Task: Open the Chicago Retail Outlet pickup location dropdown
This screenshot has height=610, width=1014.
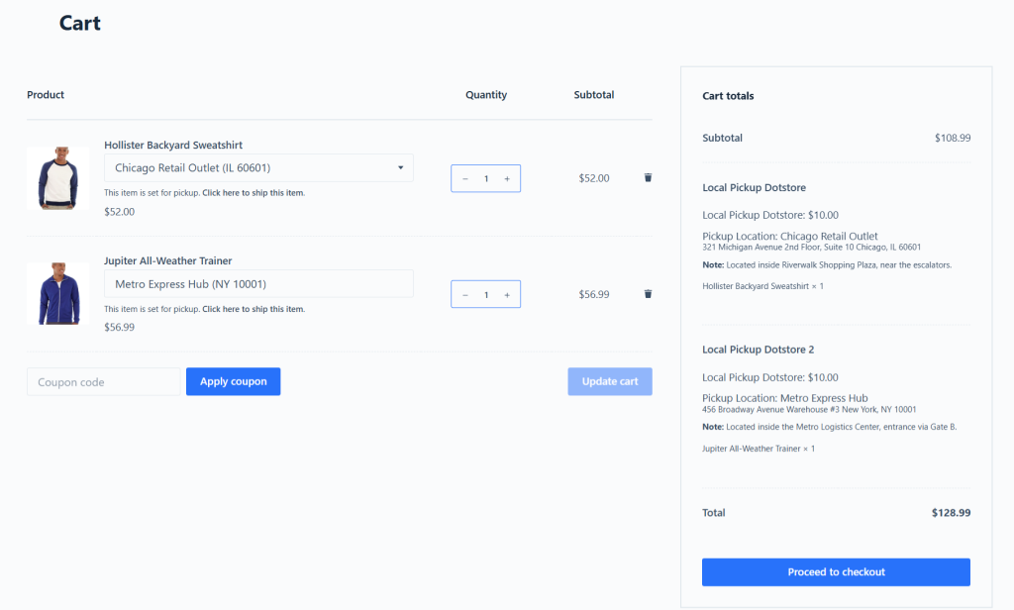Action: 257,167
